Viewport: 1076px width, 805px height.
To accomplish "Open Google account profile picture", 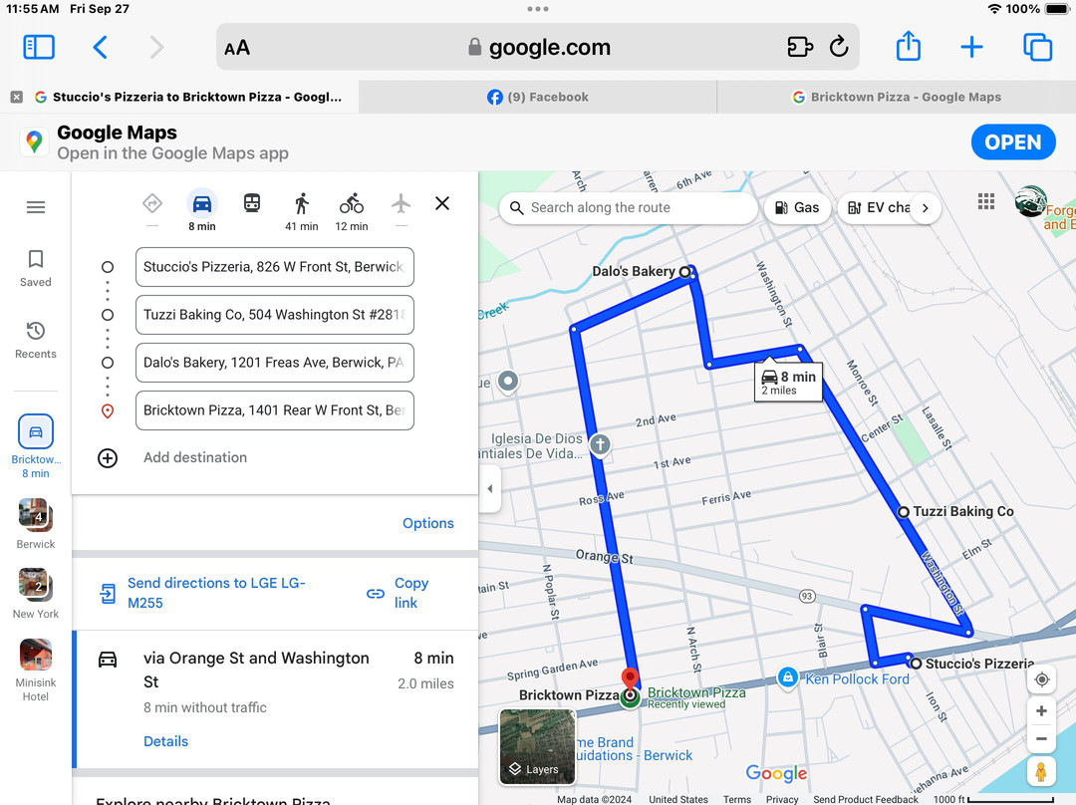I will coord(1031,201).
